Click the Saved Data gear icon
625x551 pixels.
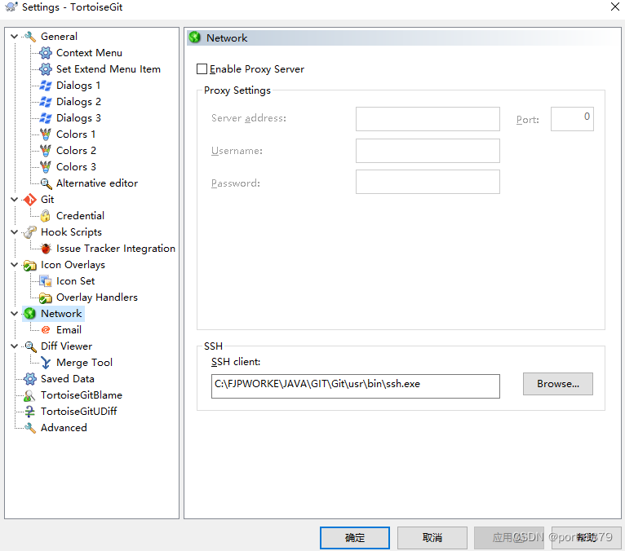[x=30, y=379]
